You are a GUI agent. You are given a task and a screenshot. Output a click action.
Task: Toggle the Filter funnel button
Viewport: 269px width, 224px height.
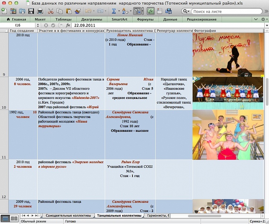pyautogui.click(x=137, y=11)
